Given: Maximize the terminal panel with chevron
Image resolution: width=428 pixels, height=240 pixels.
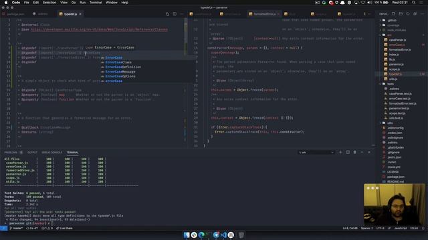Looking at the screenshot, I should tap(362, 153).
